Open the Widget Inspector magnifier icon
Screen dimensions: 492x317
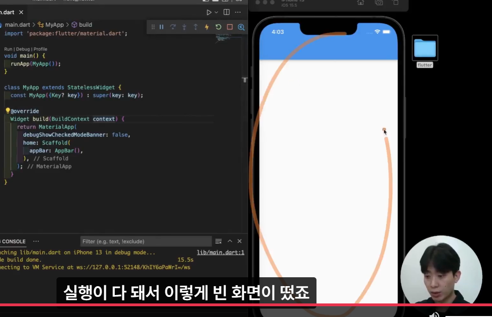241,27
